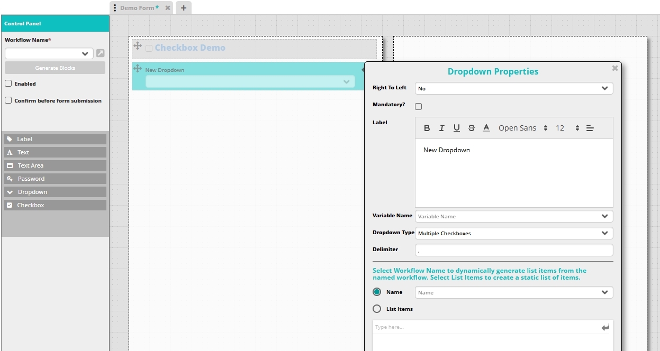Toggle Confirm before form submission checkbox
660x351 pixels.
click(x=8, y=100)
